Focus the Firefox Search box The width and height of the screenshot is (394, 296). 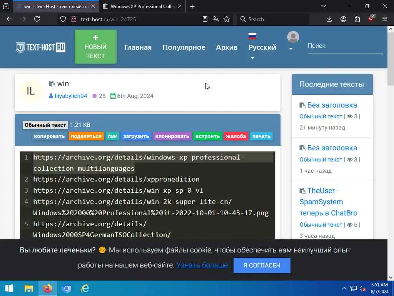pos(273,19)
